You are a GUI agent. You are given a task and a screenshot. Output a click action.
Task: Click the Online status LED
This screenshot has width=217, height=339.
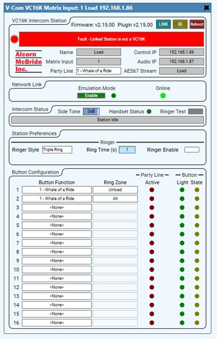(x=163, y=96)
